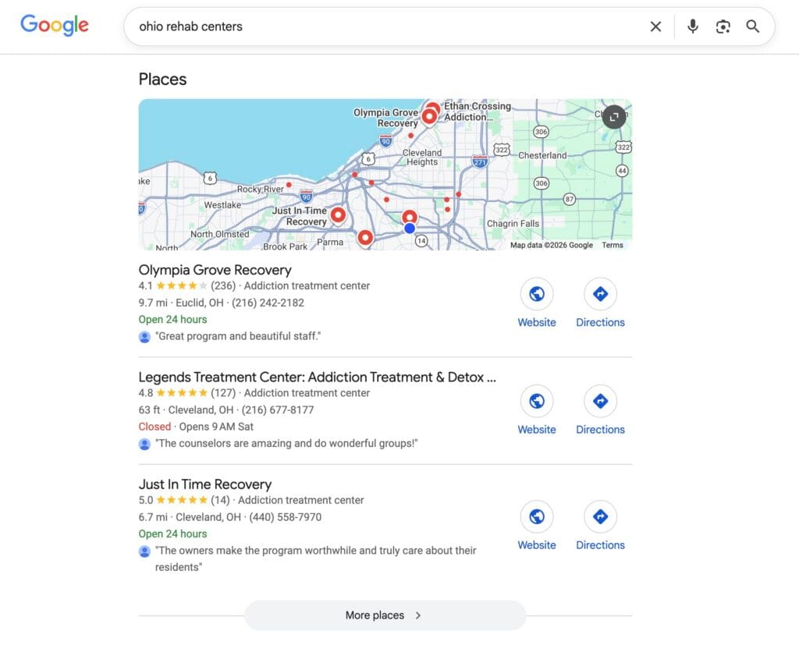Click the blue current-location dot on map
This screenshot has height=656, width=799.
tap(410, 229)
